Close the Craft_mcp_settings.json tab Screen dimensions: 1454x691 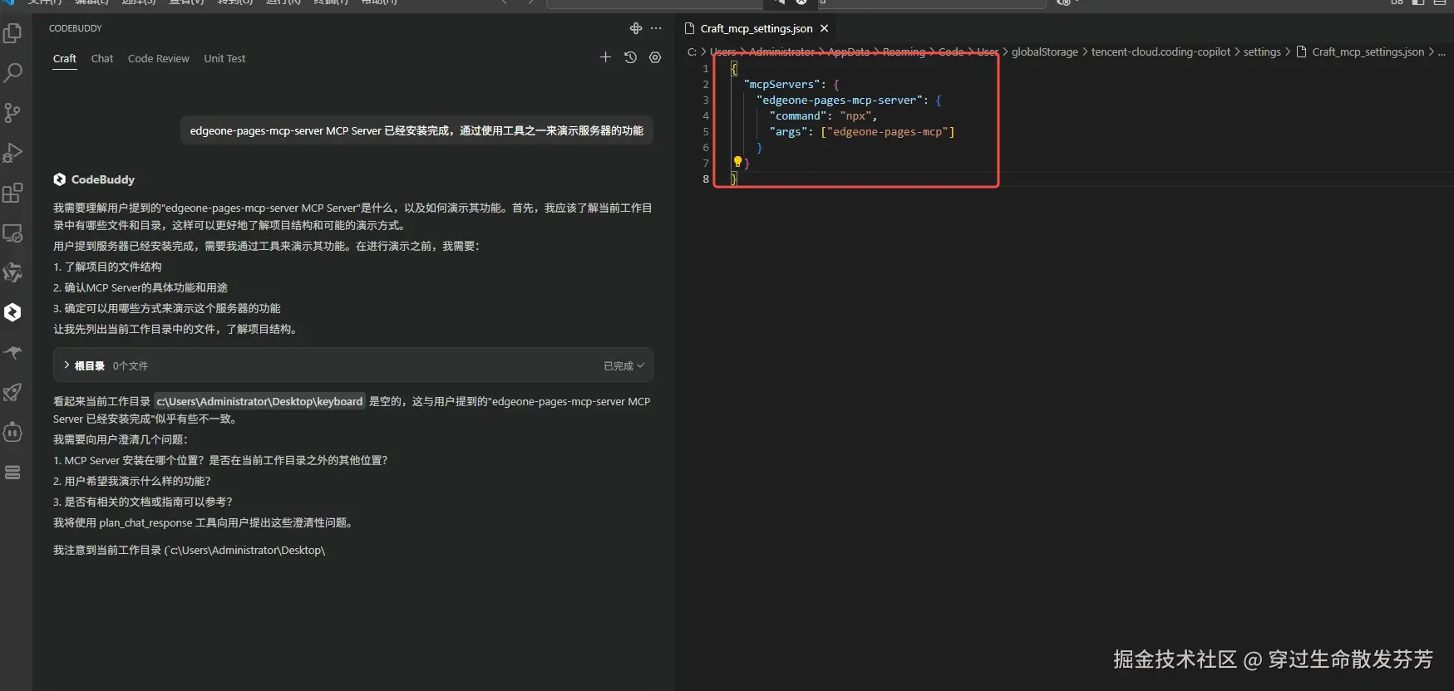(x=824, y=28)
